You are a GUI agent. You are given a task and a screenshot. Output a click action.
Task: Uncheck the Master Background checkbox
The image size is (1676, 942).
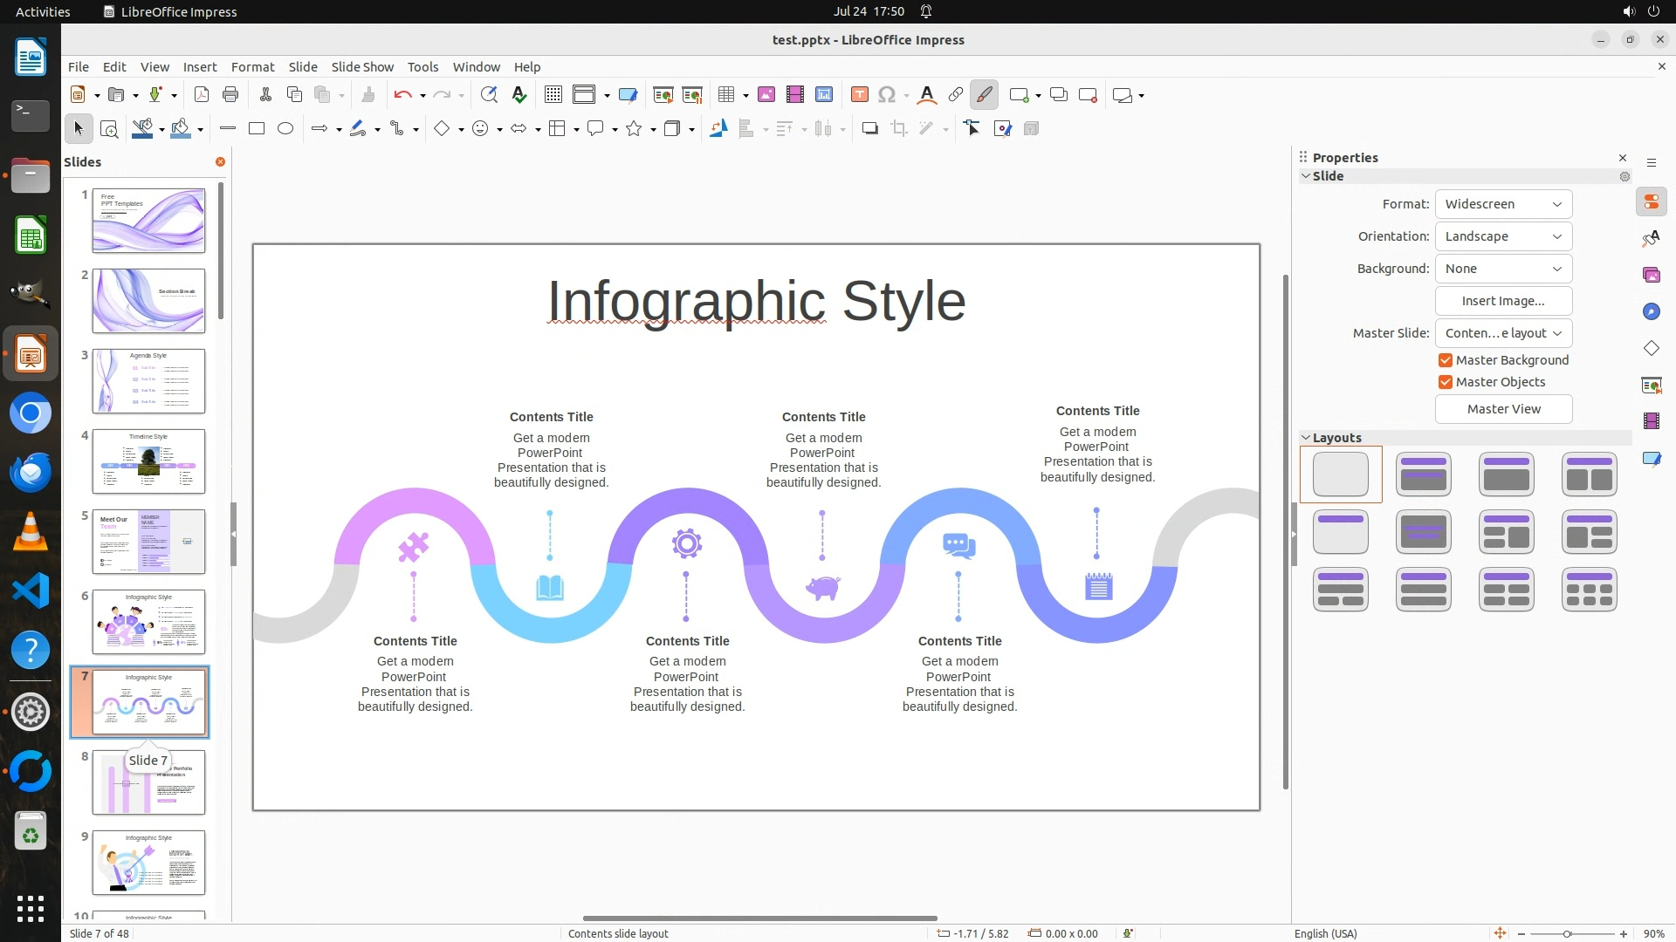pyautogui.click(x=1446, y=360)
